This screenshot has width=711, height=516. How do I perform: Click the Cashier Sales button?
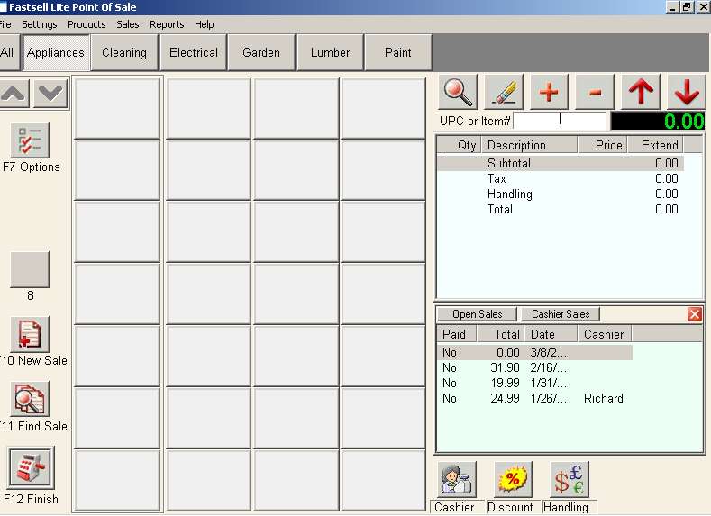click(560, 314)
